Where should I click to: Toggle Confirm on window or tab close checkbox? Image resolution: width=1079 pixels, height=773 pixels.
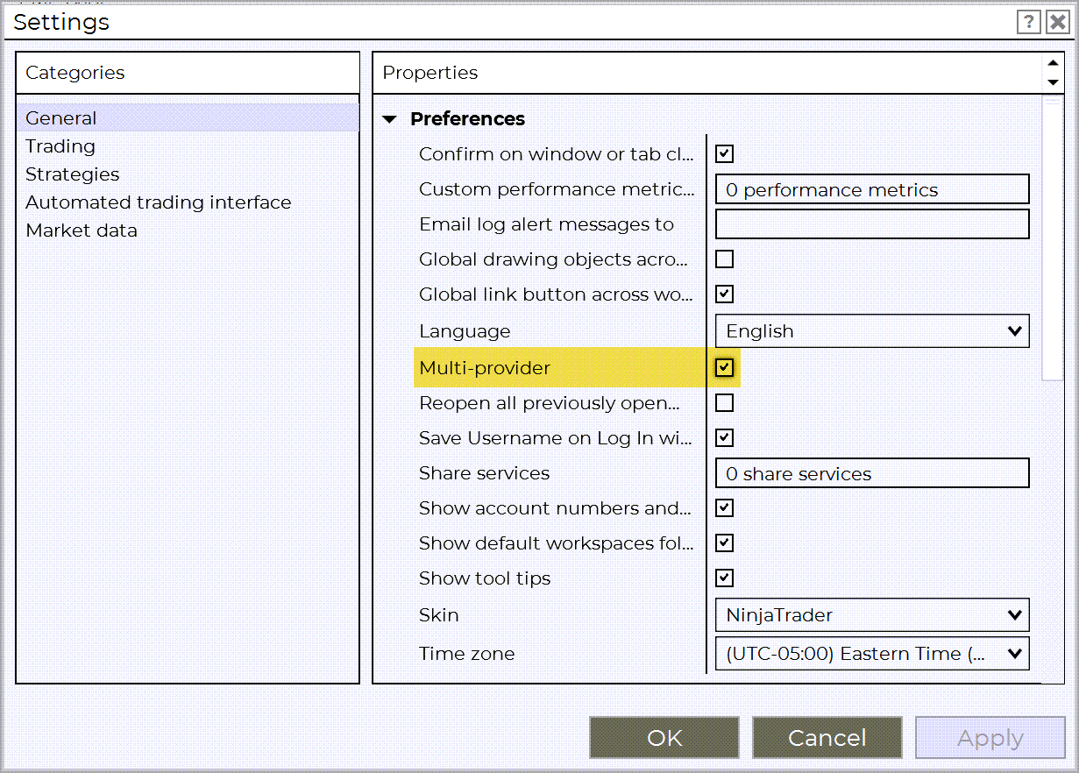click(x=724, y=154)
